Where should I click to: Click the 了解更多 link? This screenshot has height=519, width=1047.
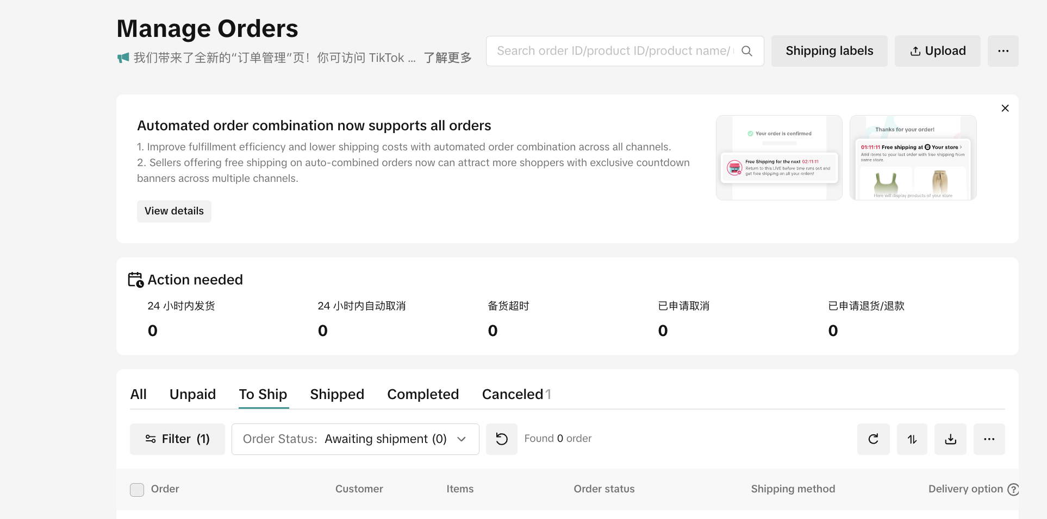447,58
